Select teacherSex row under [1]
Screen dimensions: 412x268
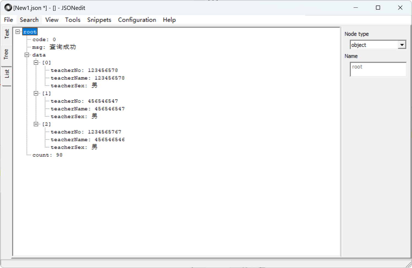click(74, 116)
